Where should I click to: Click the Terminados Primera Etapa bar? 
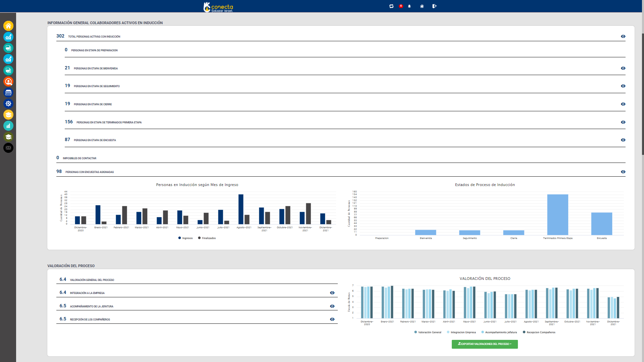click(557, 215)
